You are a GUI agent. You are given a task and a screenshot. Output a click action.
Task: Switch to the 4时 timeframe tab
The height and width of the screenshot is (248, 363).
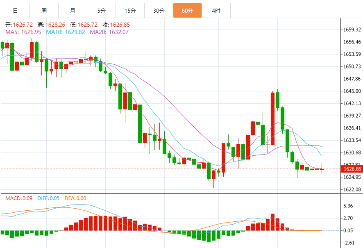216,11
